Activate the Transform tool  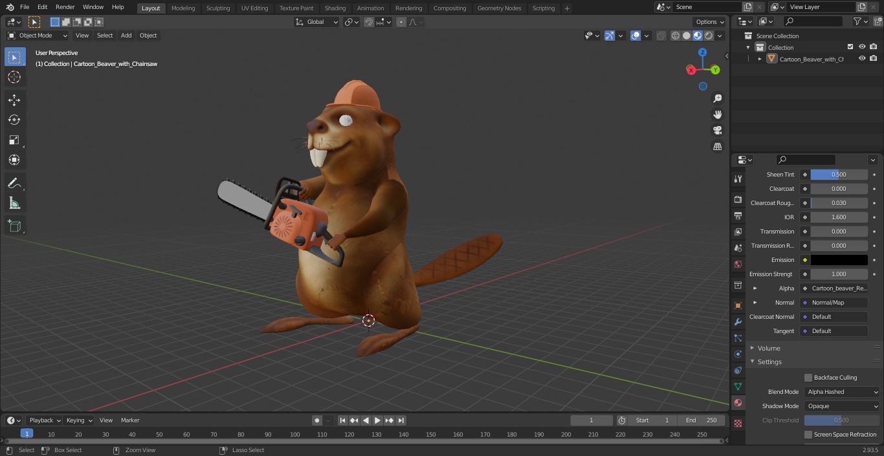click(x=14, y=160)
